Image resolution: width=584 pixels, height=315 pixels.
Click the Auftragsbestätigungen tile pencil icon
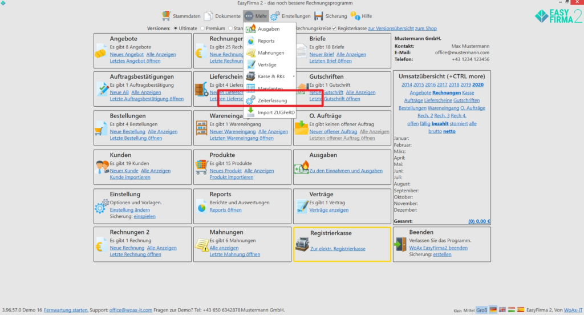click(x=102, y=90)
